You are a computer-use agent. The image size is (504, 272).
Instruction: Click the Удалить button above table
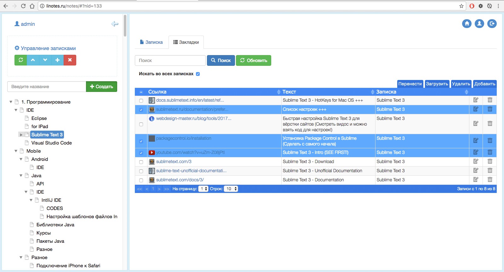coord(461,84)
